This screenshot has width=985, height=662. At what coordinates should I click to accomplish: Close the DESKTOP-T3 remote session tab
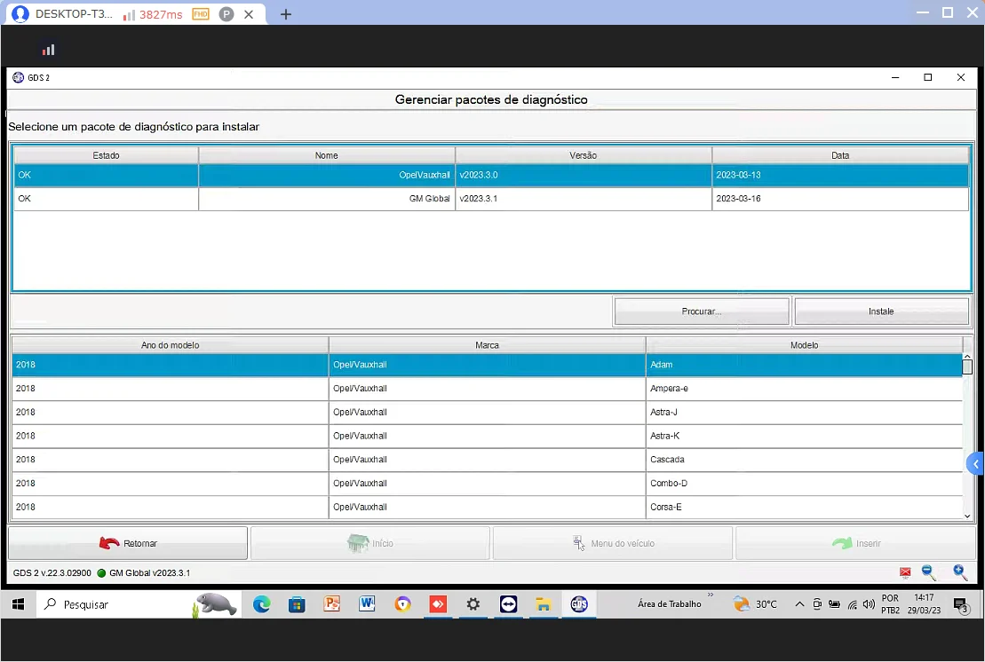point(249,14)
